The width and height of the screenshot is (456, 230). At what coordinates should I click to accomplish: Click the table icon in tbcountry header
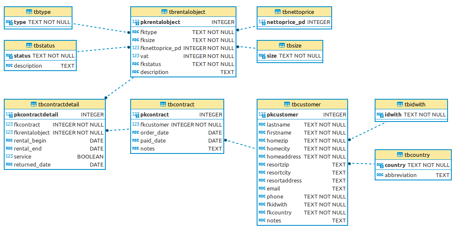(401, 155)
